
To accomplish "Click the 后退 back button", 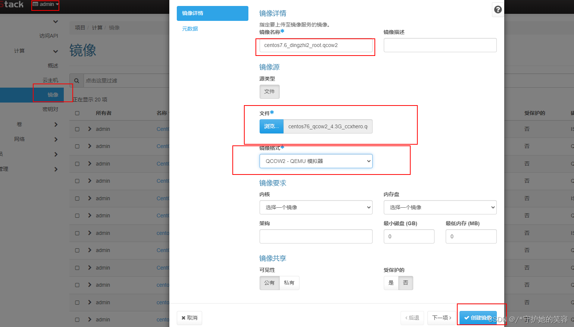I will pyautogui.click(x=412, y=318).
